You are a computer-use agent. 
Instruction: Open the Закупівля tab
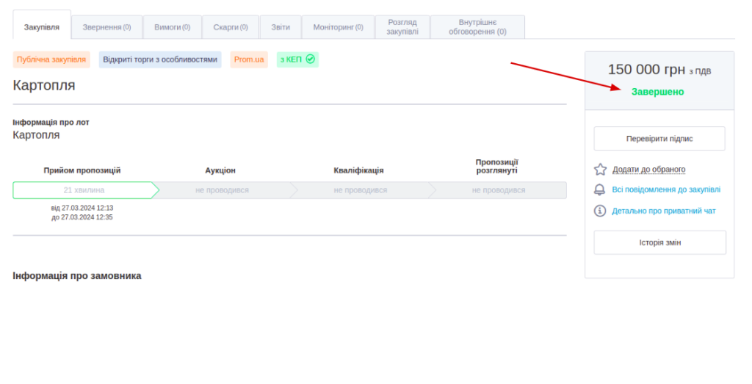click(x=42, y=27)
